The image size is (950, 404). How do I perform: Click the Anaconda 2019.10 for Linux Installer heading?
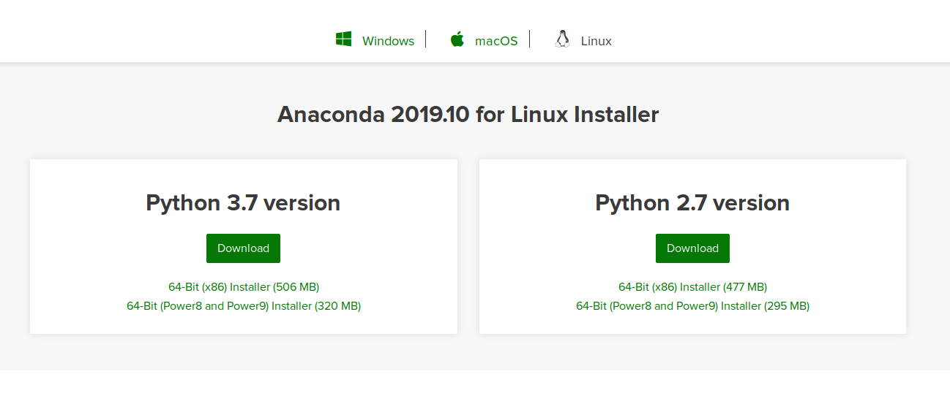click(x=468, y=115)
